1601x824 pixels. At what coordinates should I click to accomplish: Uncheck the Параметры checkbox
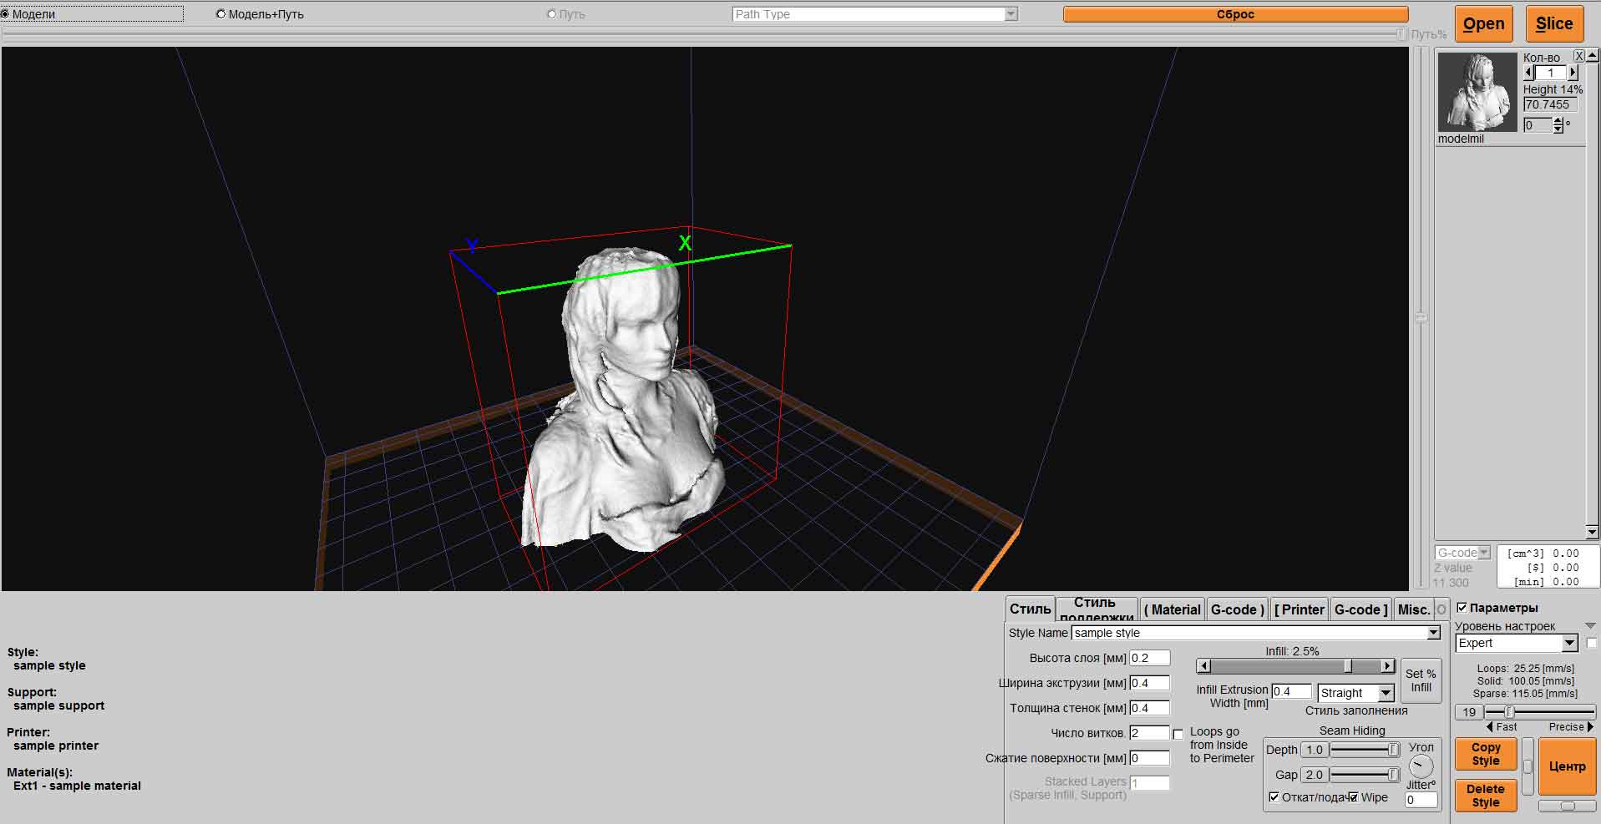tap(1462, 608)
